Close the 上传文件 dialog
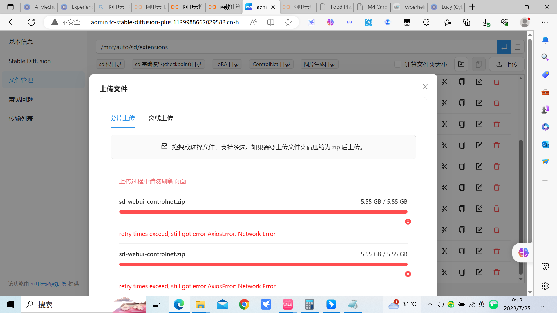The width and height of the screenshot is (557, 313). [x=425, y=87]
